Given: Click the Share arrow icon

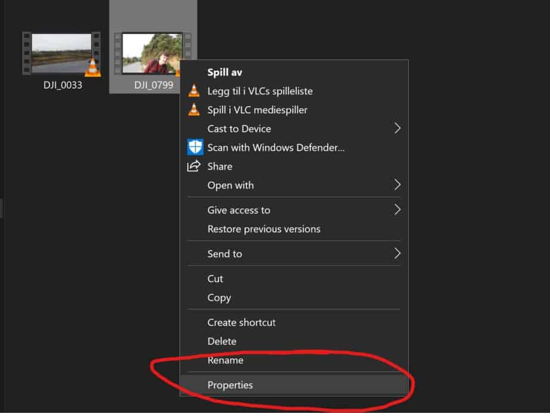Looking at the screenshot, I should tap(193, 166).
